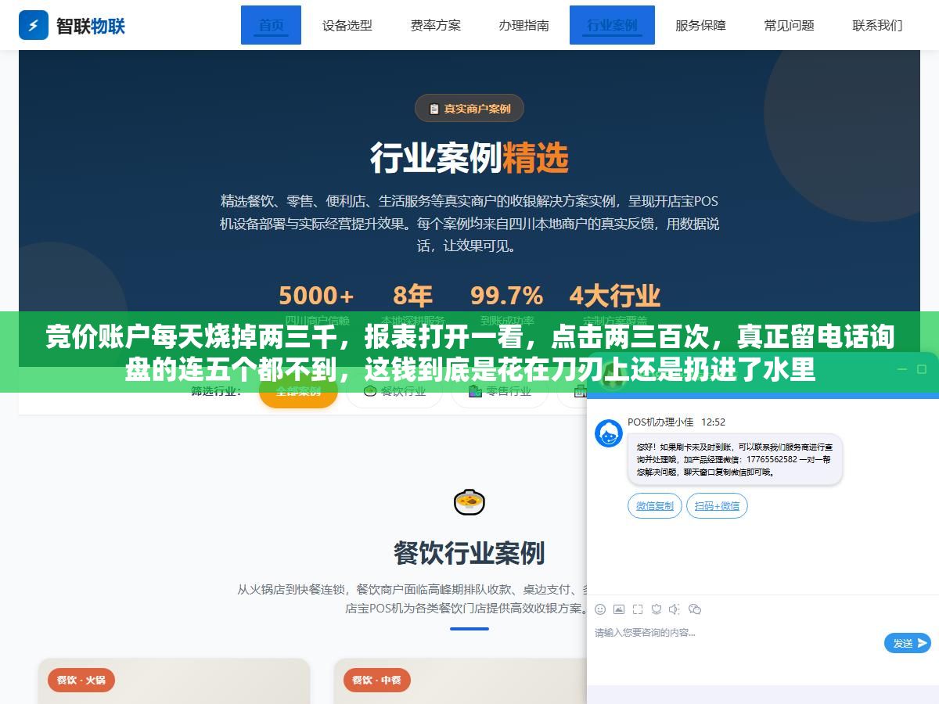Click the 智联物联 lightning logo icon
The width and height of the screenshot is (939, 704).
[x=33, y=25]
